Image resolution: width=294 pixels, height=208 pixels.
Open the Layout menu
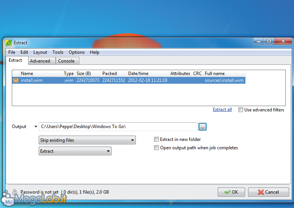[40, 52]
